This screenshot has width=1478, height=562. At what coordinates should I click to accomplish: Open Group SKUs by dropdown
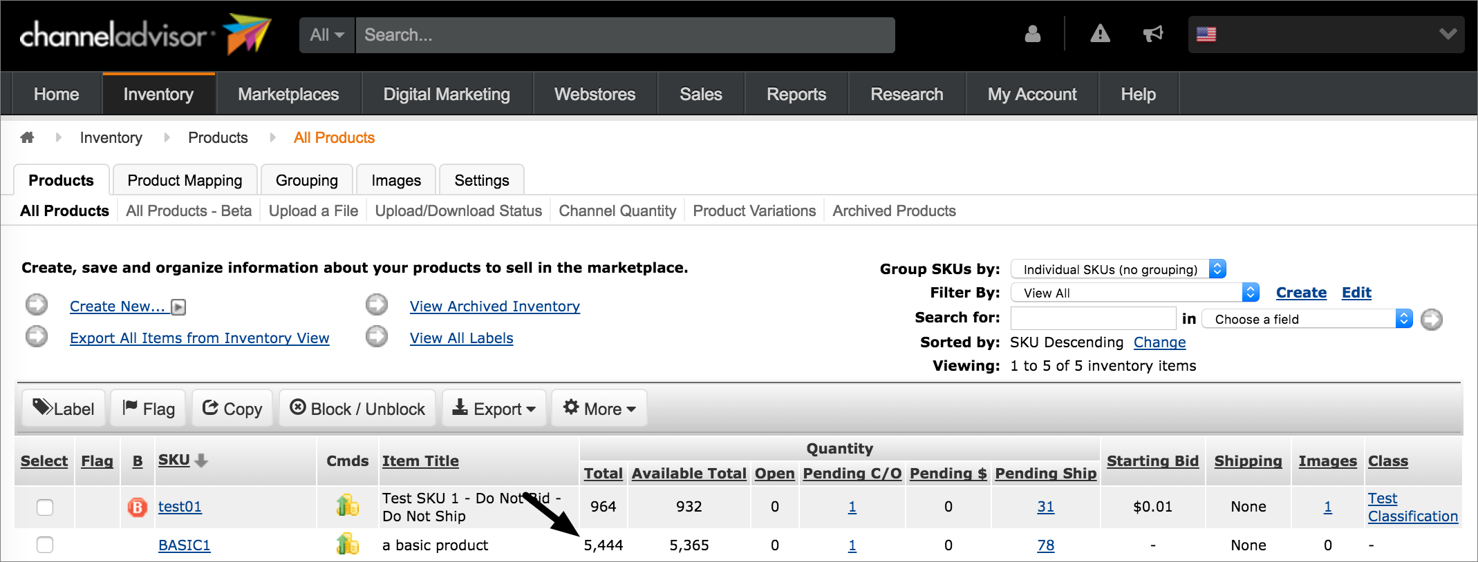pyautogui.click(x=1119, y=269)
